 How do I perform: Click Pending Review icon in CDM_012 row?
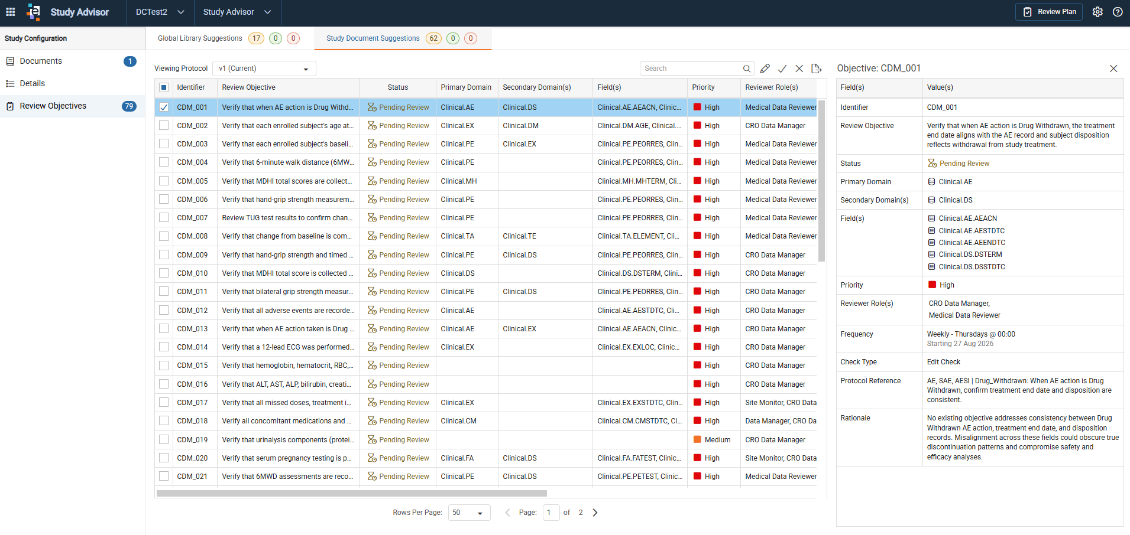[372, 311]
